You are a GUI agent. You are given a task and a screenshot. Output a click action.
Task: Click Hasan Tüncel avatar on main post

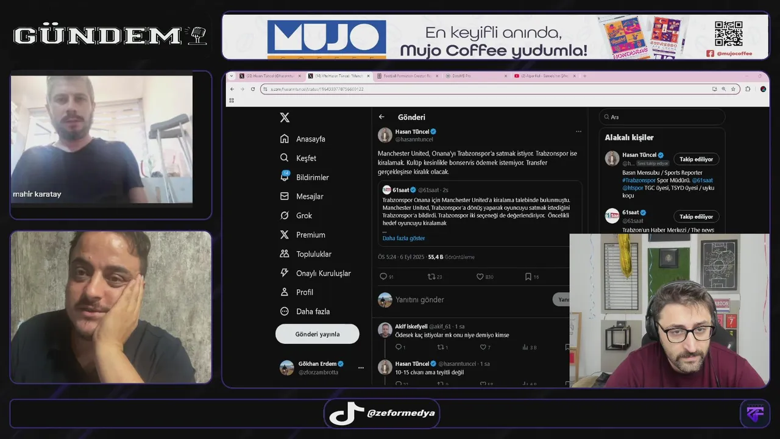[x=385, y=135]
